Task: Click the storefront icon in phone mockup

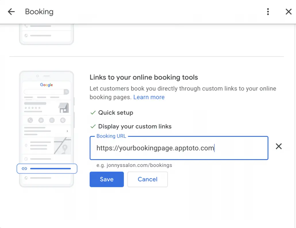Action: (x=64, y=108)
